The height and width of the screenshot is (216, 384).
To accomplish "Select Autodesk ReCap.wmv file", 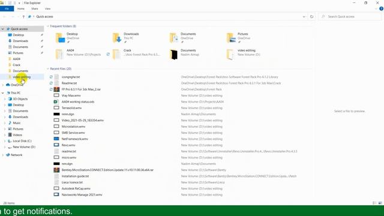I will pyautogui.click(x=76, y=188).
